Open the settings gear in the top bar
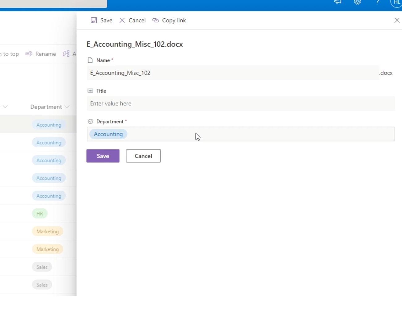Viewport: 402px width, 319px height. coord(357,2)
